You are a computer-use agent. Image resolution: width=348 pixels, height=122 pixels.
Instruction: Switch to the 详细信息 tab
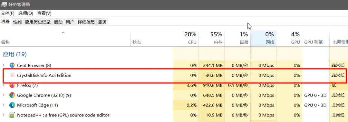[86, 22]
